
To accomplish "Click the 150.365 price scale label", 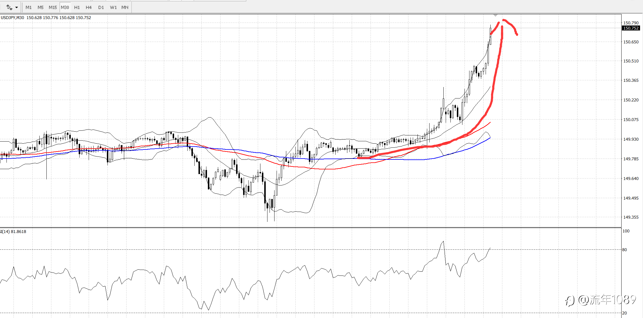I will pos(631,80).
